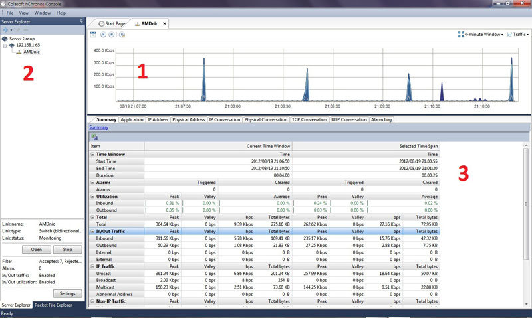Click the summary table vertical scrollbar thumb
The height and width of the screenshot is (318, 532).
pos(526,204)
